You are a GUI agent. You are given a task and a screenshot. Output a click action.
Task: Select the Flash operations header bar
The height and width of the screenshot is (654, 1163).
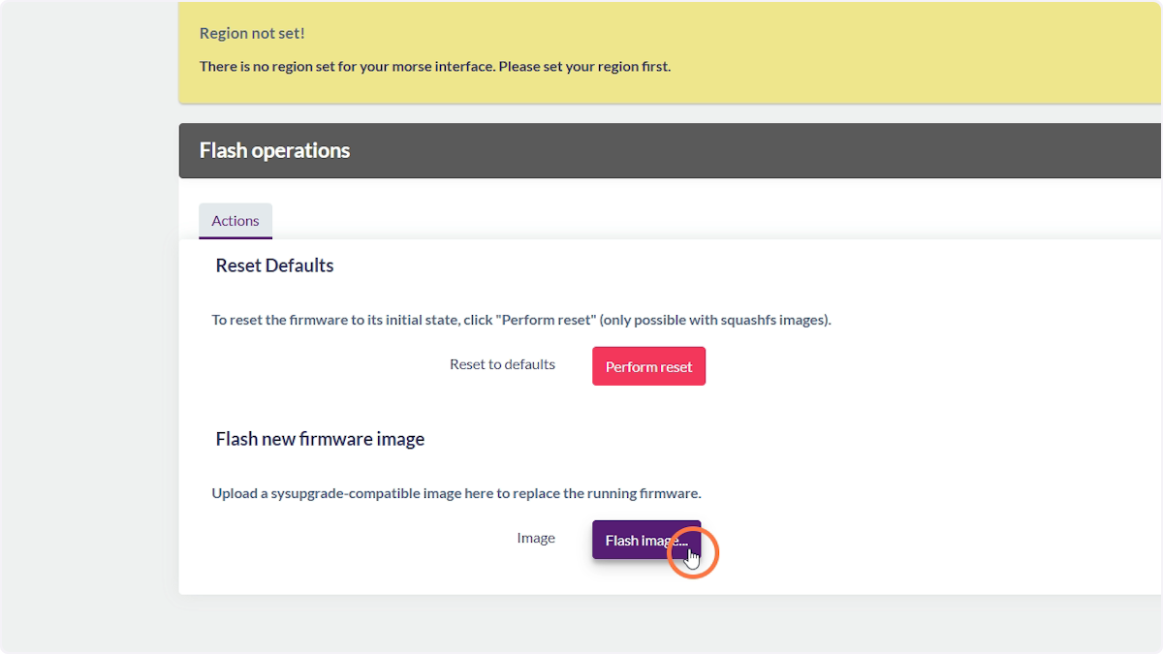click(x=669, y=150)
